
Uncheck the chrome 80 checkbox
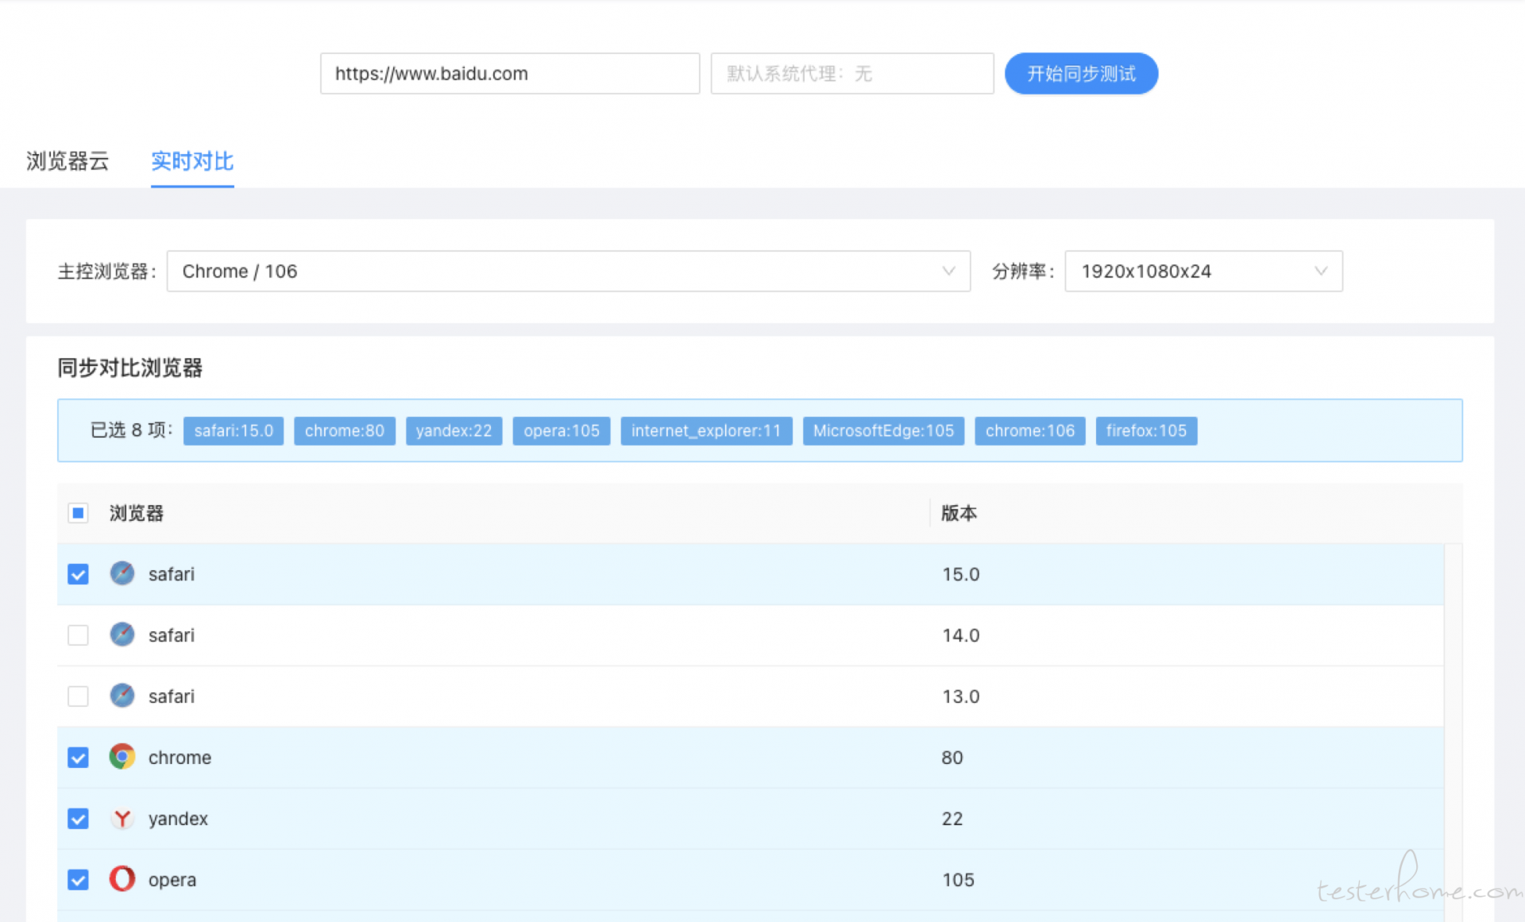(78, 758)
